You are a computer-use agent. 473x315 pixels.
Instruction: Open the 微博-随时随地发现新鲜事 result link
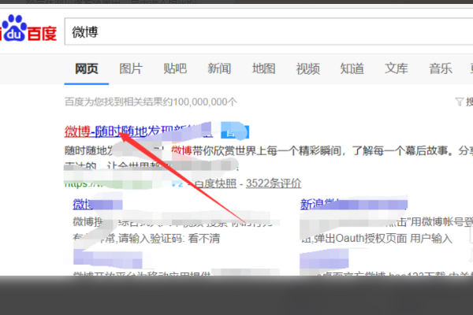[139, 132]
